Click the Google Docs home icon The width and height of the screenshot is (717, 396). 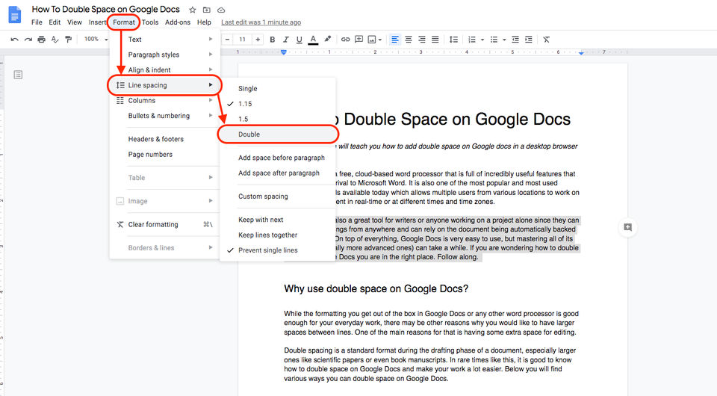tap(15, 15)
